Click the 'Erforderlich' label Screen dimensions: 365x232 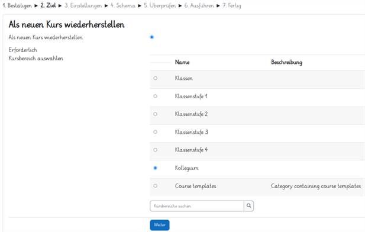(23, 50)
